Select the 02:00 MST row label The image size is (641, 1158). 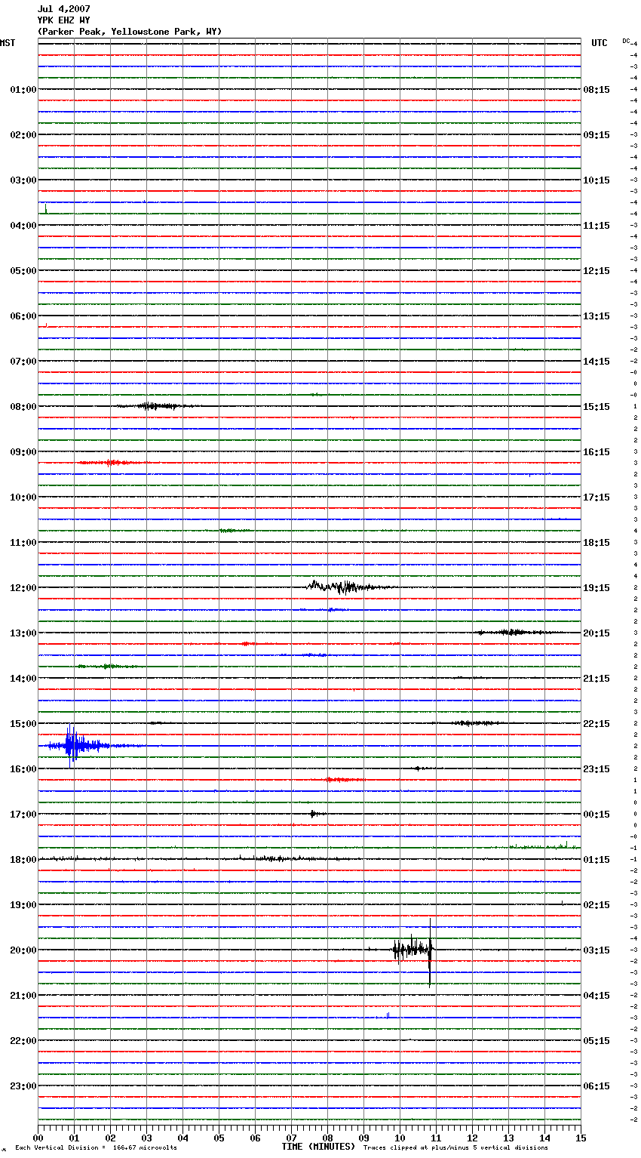23,135
